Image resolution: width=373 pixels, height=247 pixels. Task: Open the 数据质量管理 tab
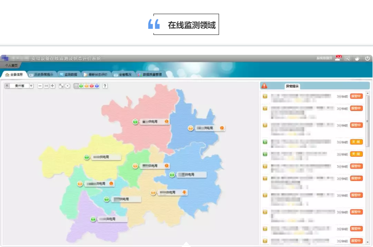[x=149, y=74]
